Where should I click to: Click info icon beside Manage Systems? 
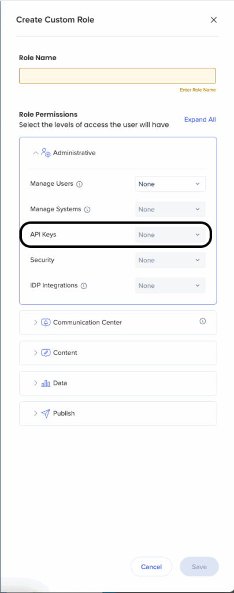87,210
